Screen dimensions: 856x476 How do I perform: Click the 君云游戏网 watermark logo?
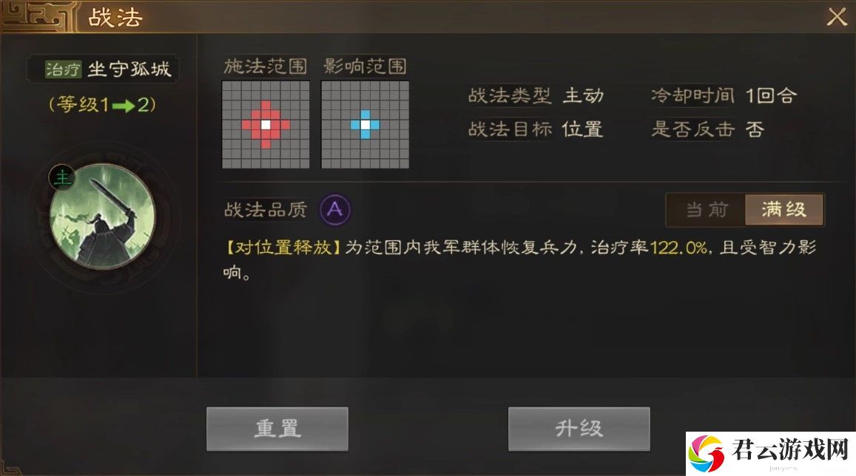pyautogui.click(x=771, y=454)
